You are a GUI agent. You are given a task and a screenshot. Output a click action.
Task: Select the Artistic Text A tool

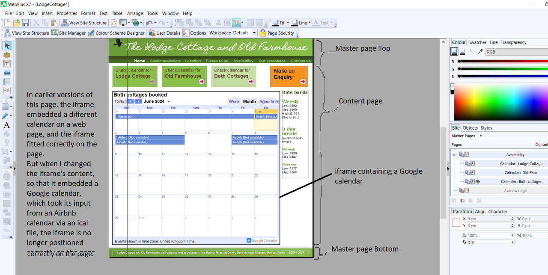tap(7, 125)
